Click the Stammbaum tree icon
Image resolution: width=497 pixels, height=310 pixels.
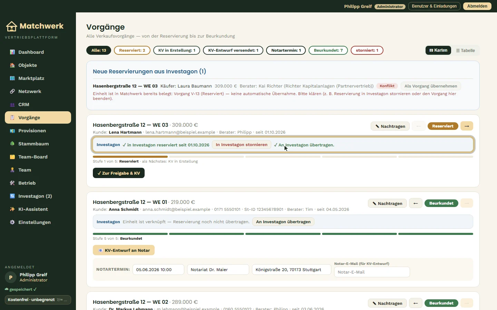click(12, 144)
